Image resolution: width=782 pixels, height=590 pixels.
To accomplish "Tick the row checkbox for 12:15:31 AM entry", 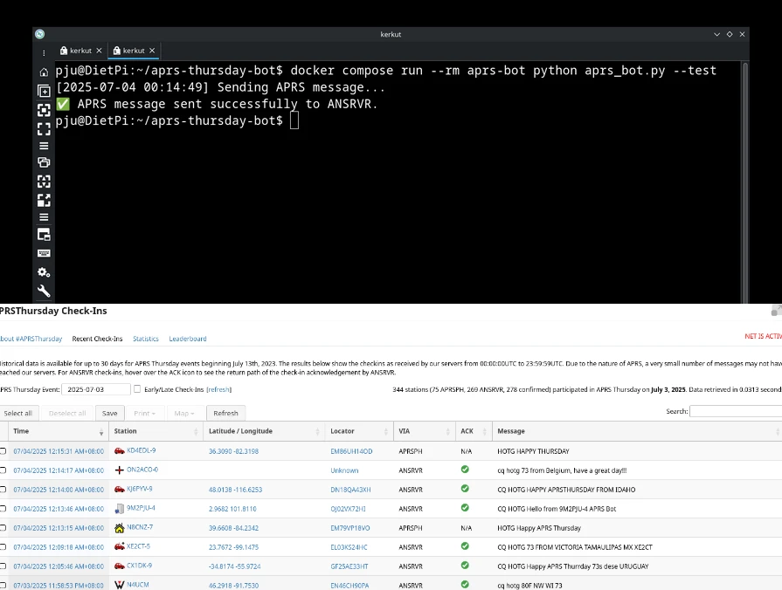I will point(3,451).
